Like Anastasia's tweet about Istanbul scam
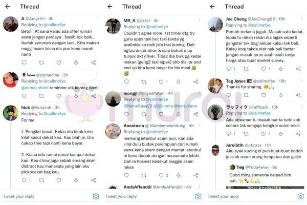This screenshot has height=205, width=307. point(161,175)
